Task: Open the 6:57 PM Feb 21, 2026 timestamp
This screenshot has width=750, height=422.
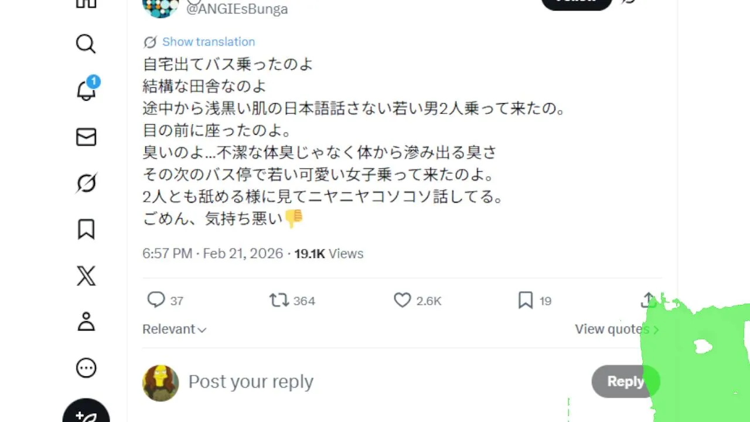Action: click(213, 254)
